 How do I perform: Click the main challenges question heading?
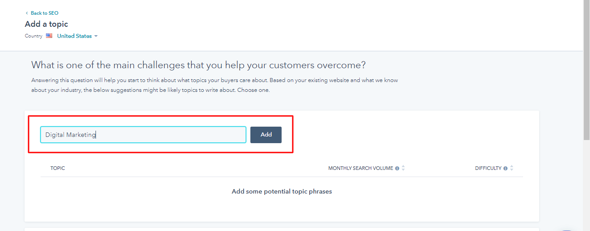coord(198,65)
